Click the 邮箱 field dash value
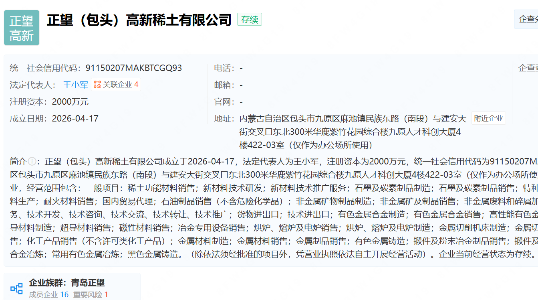The height and width of the screenshot is (300, 538). (241, 85)
